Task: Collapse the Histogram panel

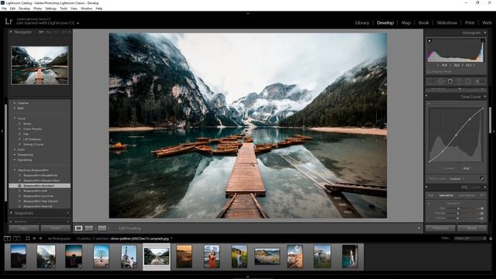Action: (x=485, y=33)
